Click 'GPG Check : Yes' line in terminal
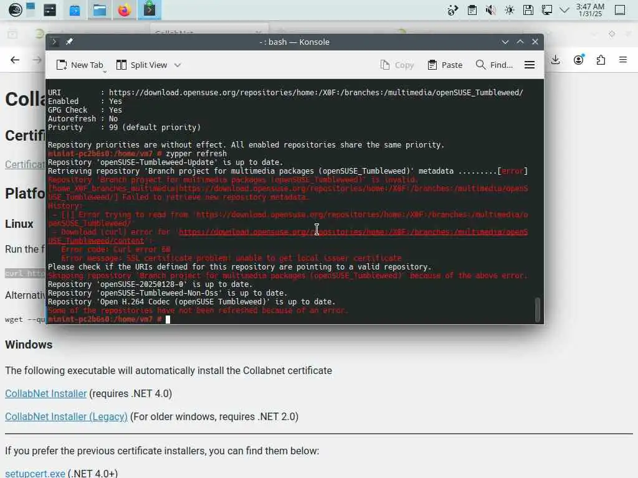 85,110
